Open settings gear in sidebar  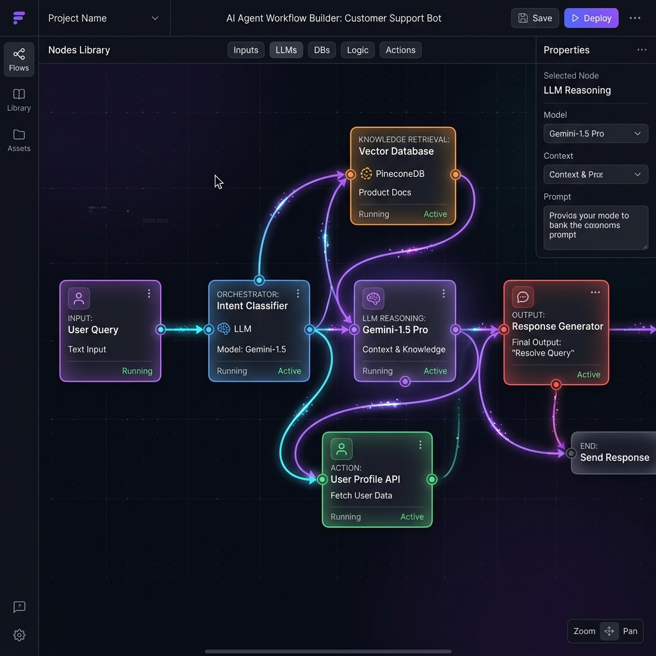tap(19, 635)
